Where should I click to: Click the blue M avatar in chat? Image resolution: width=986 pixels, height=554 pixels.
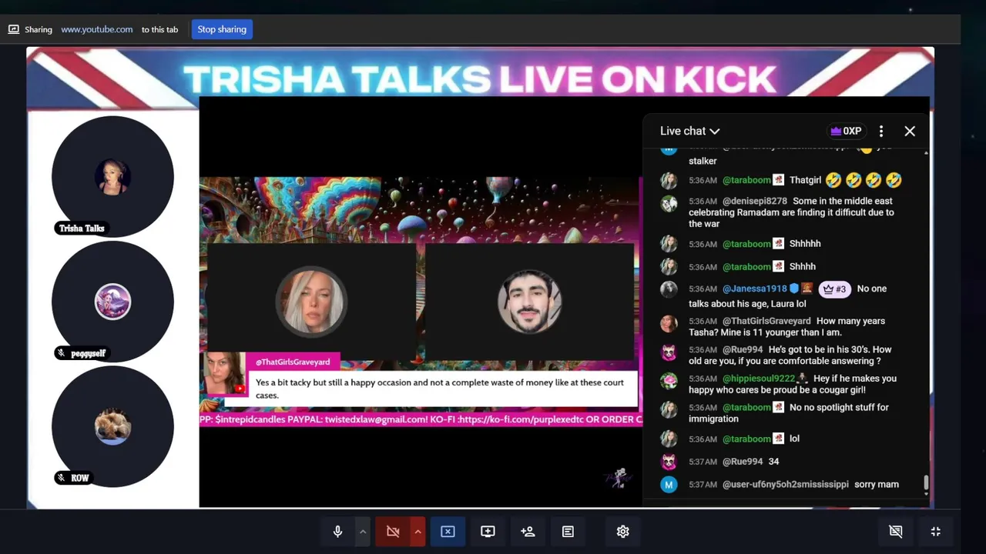(x=669, y=485)
